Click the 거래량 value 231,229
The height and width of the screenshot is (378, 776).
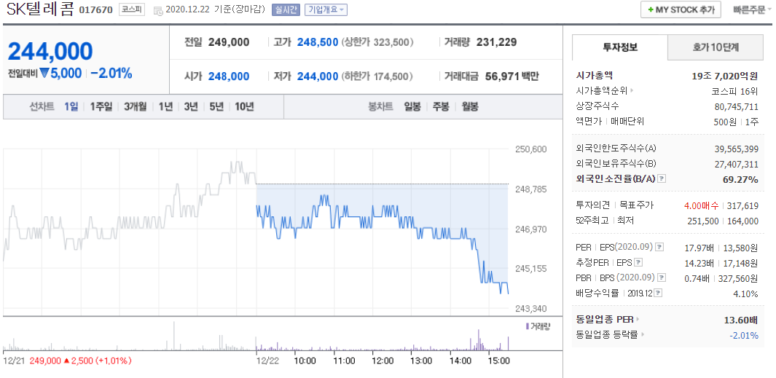coord(496,42)
